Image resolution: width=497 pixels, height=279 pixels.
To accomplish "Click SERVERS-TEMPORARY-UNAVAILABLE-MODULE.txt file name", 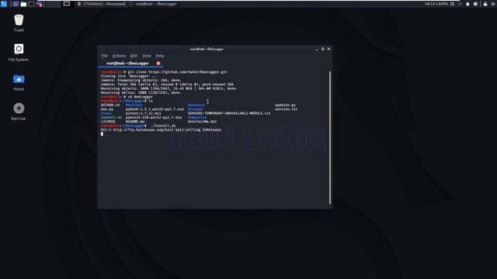I will 229,113.
